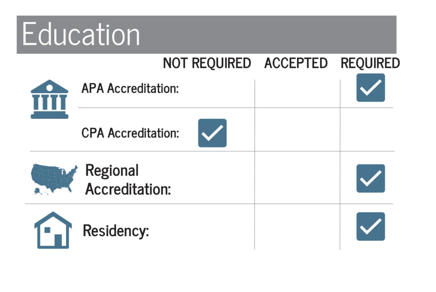Image resolution: width=436 pixels, height=292 pixels.
Task: Click the Education header title
Action: [81, 34]
